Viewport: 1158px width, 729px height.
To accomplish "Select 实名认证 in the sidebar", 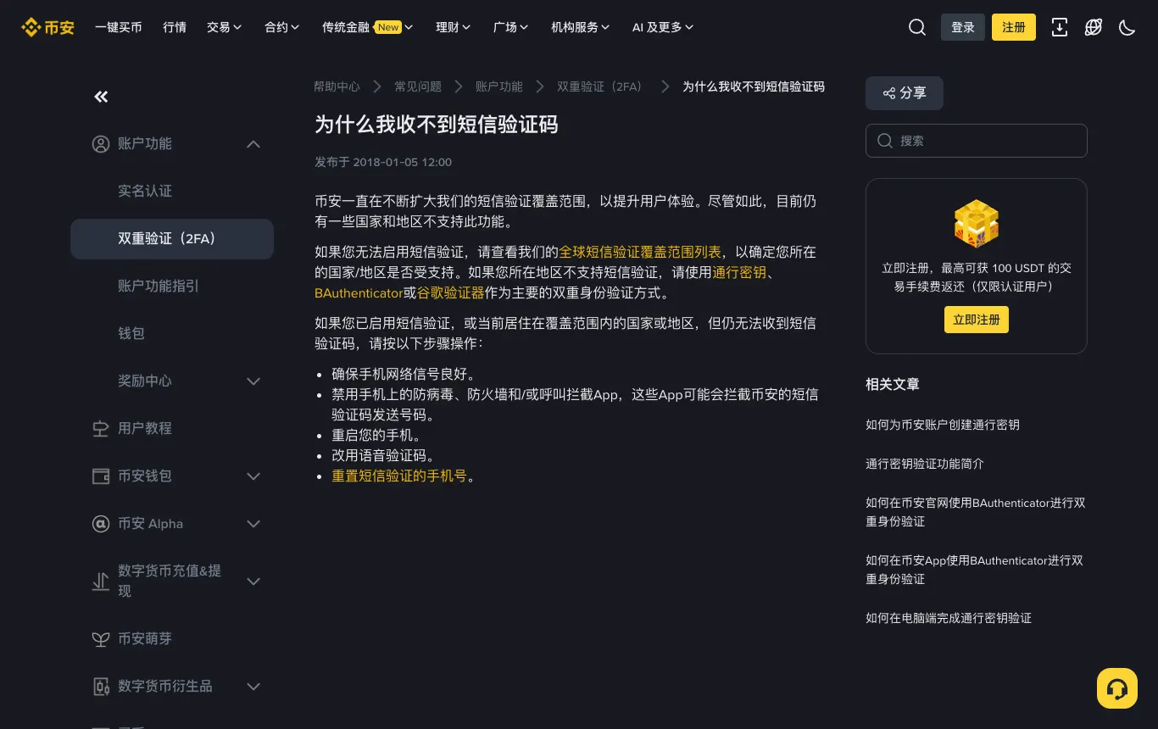I will [145, 192].
